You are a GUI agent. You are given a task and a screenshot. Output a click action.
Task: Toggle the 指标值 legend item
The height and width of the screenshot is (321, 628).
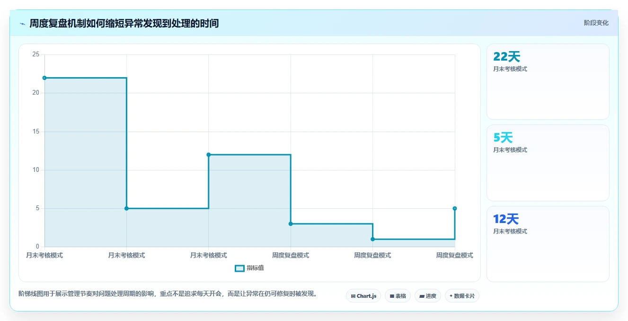coord(249,268)
